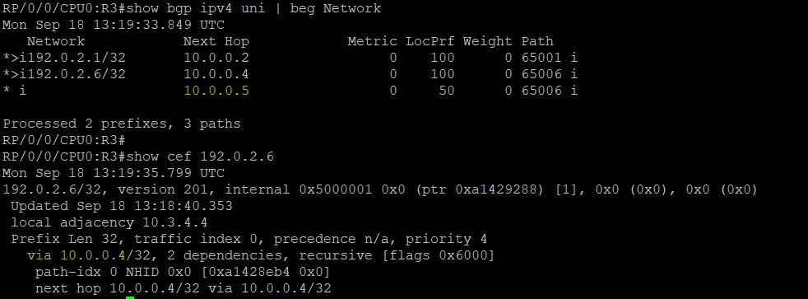Screen dimensions: 808x299
Task: Click the yellow via 10.0.0.4 text
Action: (77, 255)
